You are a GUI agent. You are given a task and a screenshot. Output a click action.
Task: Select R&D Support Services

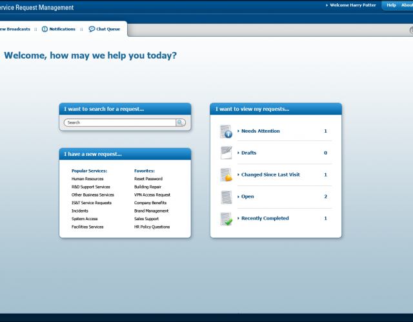point(90,187)
